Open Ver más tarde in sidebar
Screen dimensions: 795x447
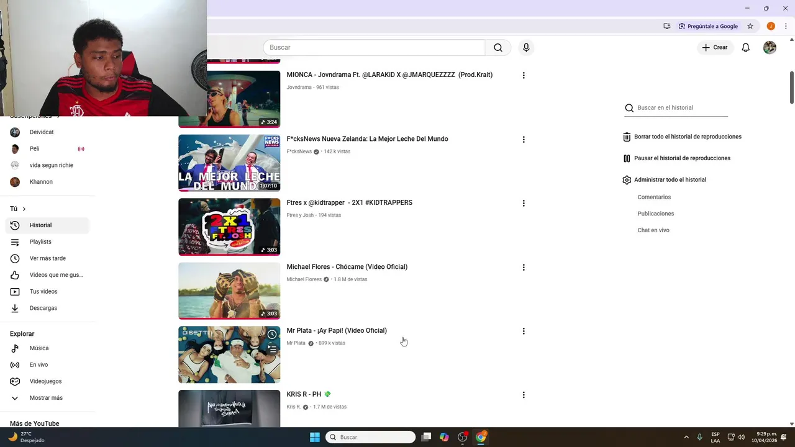(x=47, y=258)
